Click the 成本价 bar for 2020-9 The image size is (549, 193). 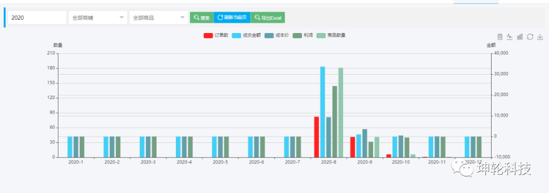365,143
